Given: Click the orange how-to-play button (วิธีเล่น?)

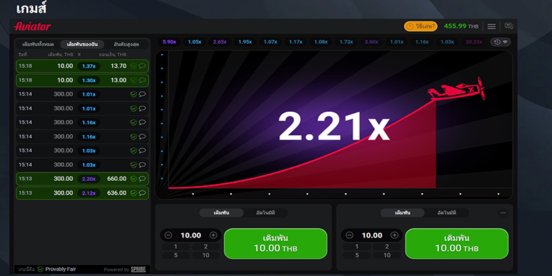Looking at the screenshot, I should (420, 26).
